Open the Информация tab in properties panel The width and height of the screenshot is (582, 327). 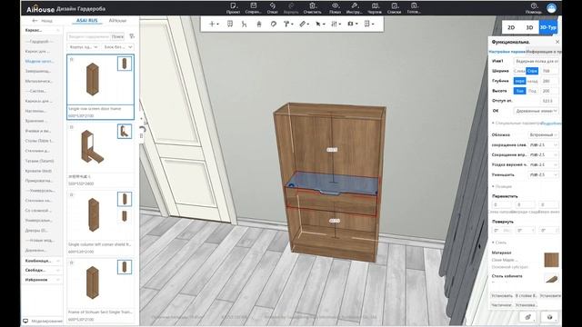[x=543, y=52]
